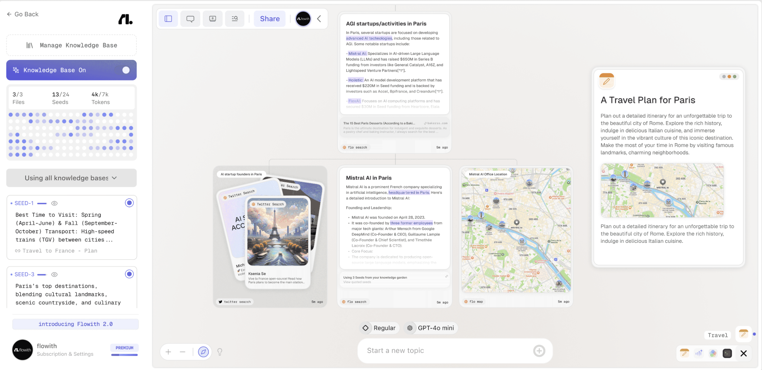Click the lightbulb ideas icon
The image size is (762, 370).
point(220,352)
